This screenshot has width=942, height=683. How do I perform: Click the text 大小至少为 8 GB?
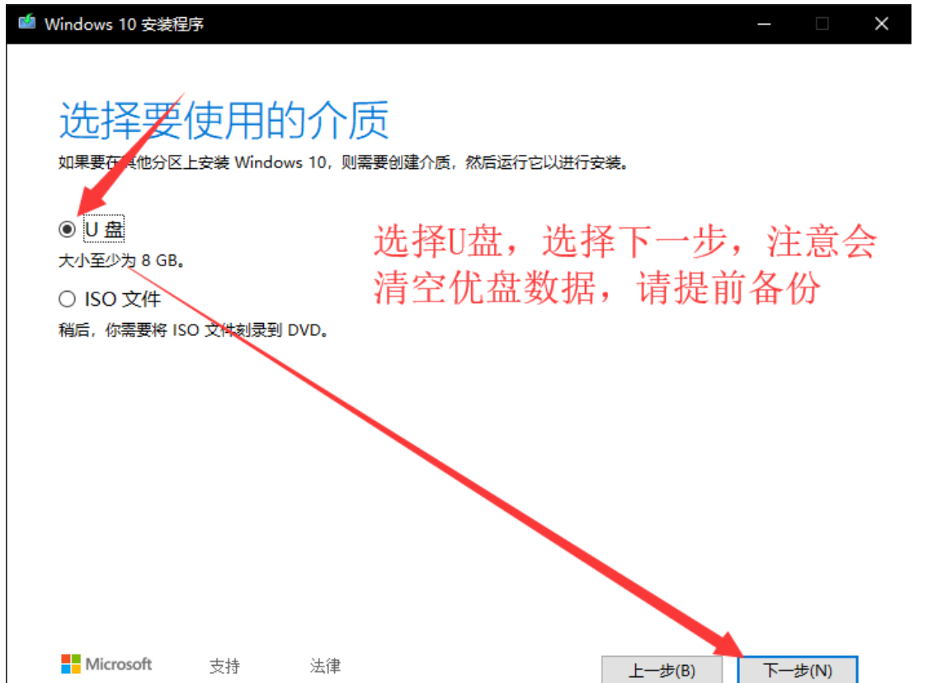[x=121, y=260]
